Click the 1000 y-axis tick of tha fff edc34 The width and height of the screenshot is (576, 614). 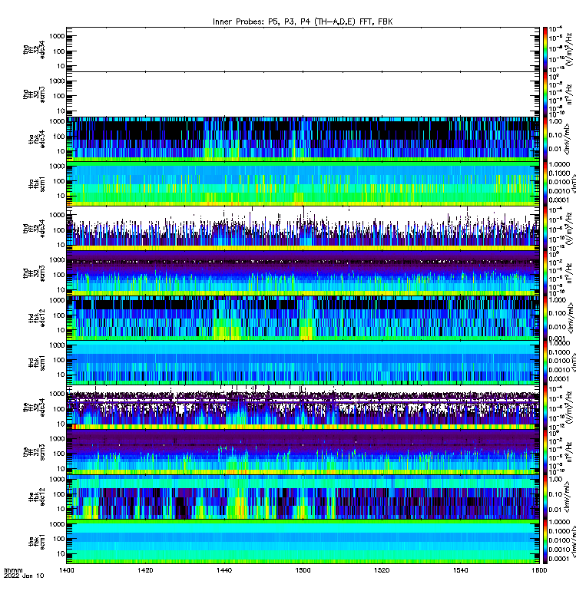point(57,36)
